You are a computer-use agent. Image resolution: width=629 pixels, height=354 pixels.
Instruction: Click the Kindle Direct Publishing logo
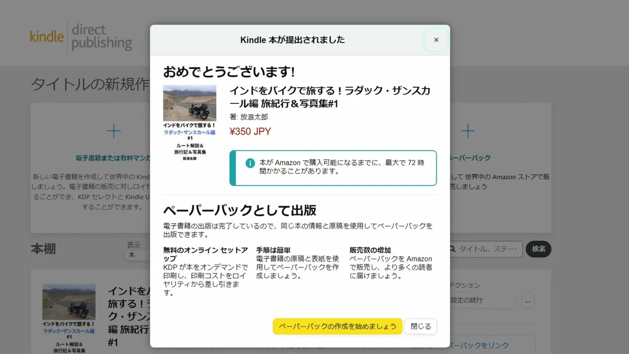tap(81, 37)
